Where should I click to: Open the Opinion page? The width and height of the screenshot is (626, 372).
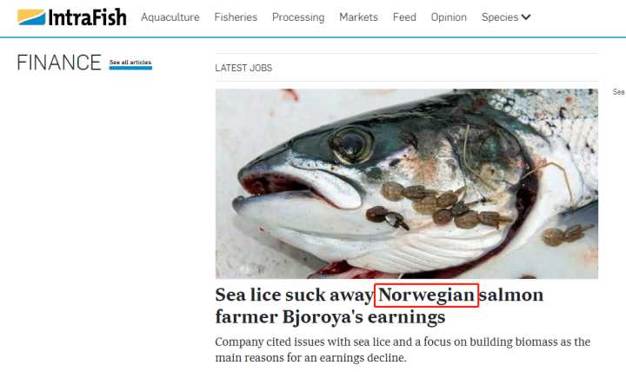(x=449, y=17)
